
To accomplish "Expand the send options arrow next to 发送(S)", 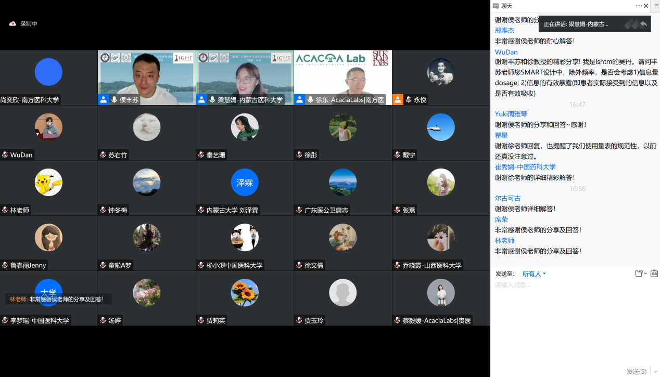I will coord(655,371).
